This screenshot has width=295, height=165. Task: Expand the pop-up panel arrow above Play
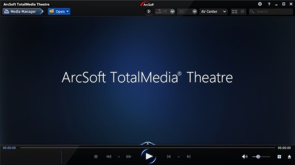pyautogui.click(x=148, y=143)
